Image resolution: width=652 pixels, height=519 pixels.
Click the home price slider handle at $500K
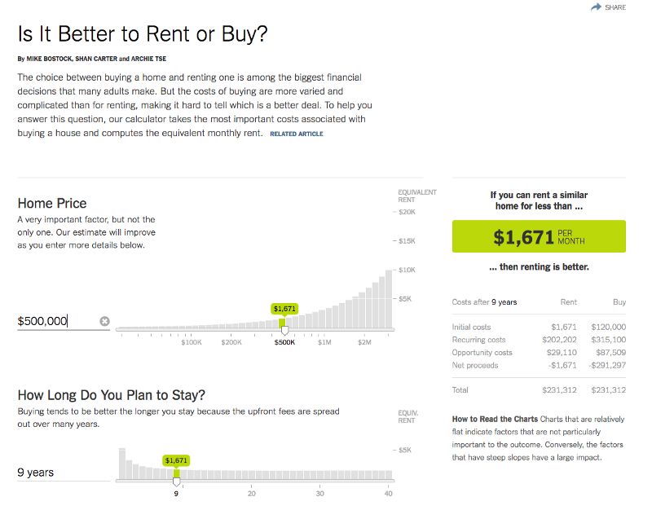[284, 331]
